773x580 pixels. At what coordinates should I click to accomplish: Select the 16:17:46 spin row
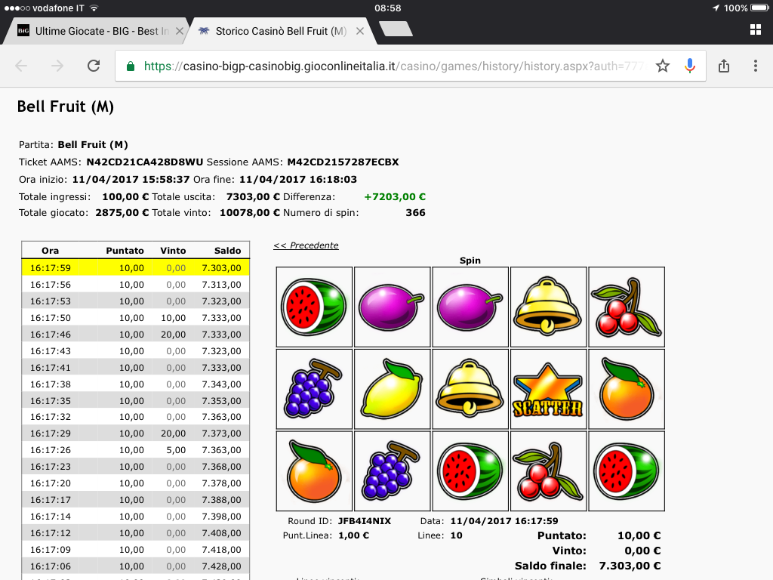click(x=136, y=335)
